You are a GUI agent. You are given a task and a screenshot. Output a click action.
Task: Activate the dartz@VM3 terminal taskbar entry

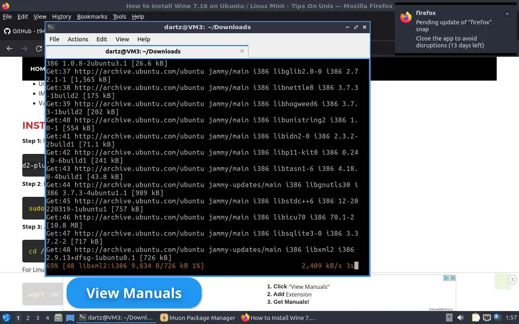[x=117, y=318]
